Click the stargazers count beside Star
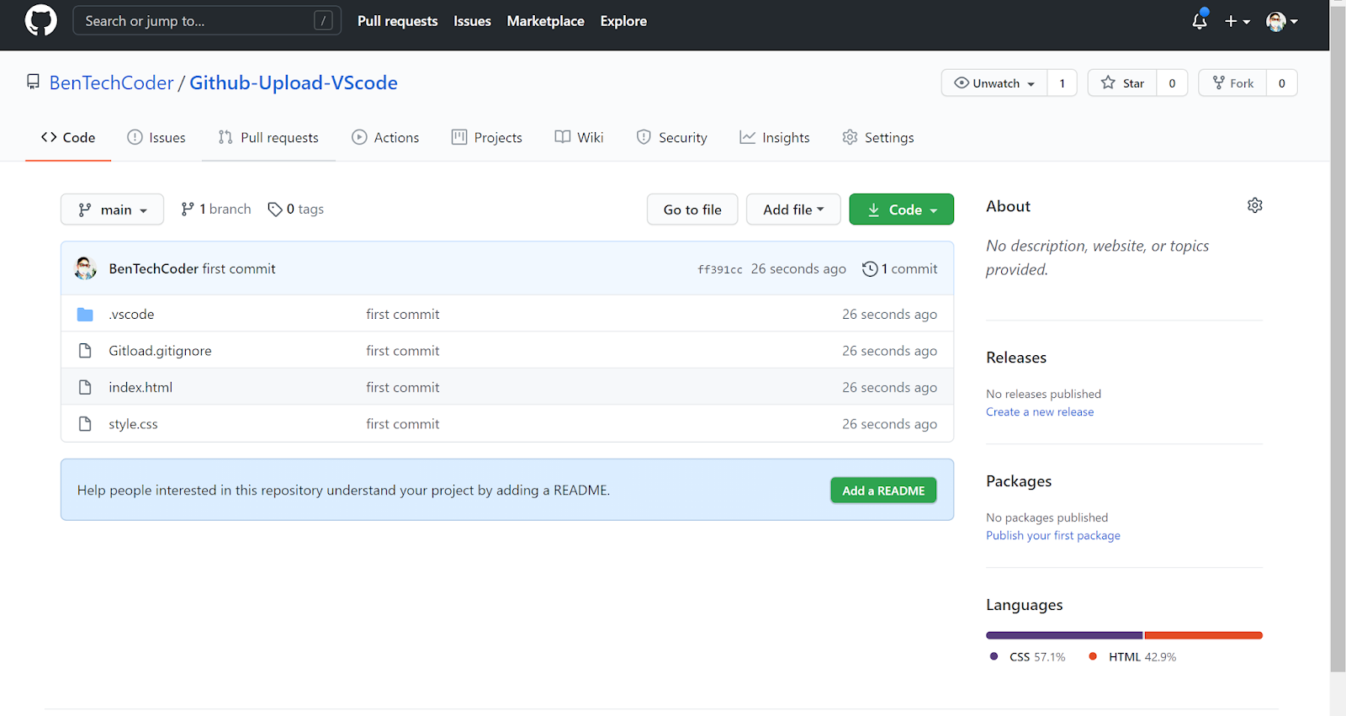Image resolution: width=1346 pixels, height=716 pixels. tap(1172, 82)
